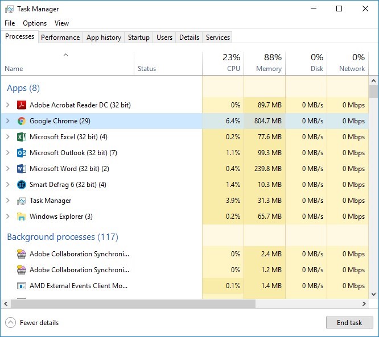Click the Microsoft Outlook icon

(x=22, y=153)
